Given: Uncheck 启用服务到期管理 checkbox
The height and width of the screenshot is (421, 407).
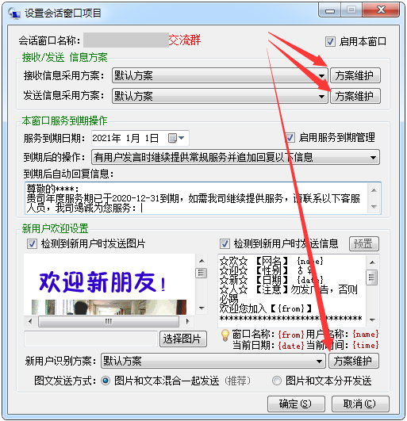Looking at the screenshot, I should click(290, 137).
